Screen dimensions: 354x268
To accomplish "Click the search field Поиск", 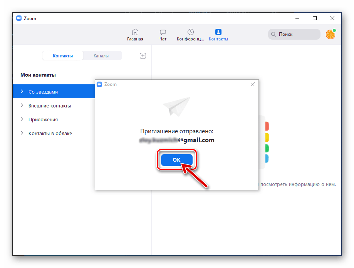I will (x=294, y=34).
